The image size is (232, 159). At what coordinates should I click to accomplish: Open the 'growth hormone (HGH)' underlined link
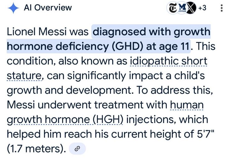point(65,120)
